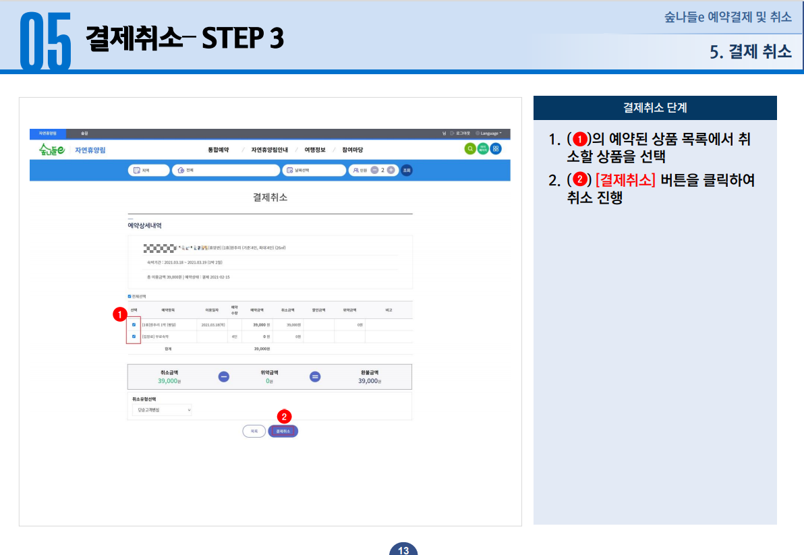Click the 숲나들e logo
Image resolution: width=804 pixels, height=555 pixels.
pyautogui.click(x=52, y=150)
